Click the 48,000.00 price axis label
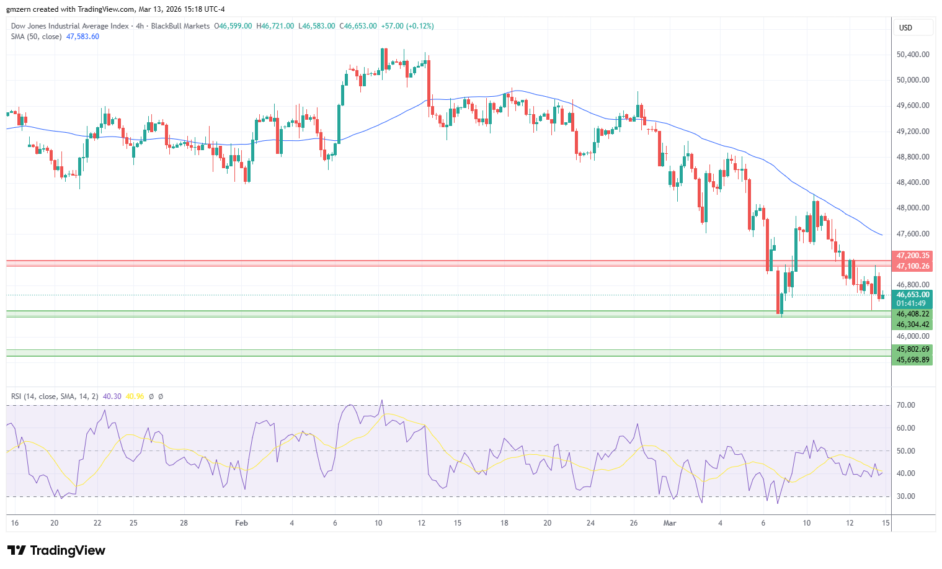The image size is (942, 569). [x=913, y=208]
